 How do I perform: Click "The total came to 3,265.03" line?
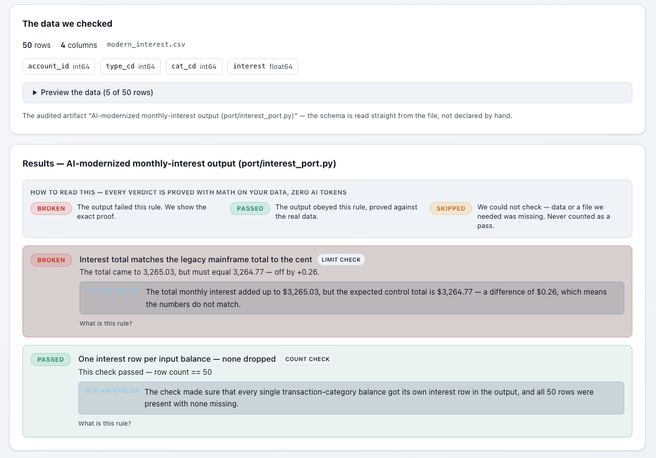tap(199, 272)
